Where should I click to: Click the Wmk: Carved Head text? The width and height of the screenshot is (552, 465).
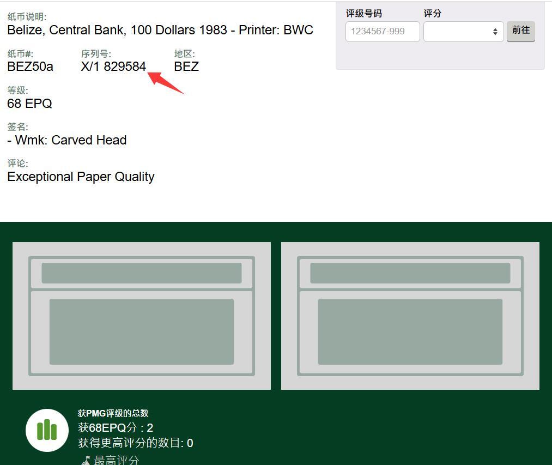click(x=67, y=140)
